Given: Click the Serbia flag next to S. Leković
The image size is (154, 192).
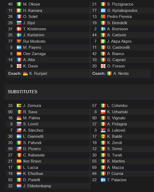Looking at the screenshot, I should (103, 130).
